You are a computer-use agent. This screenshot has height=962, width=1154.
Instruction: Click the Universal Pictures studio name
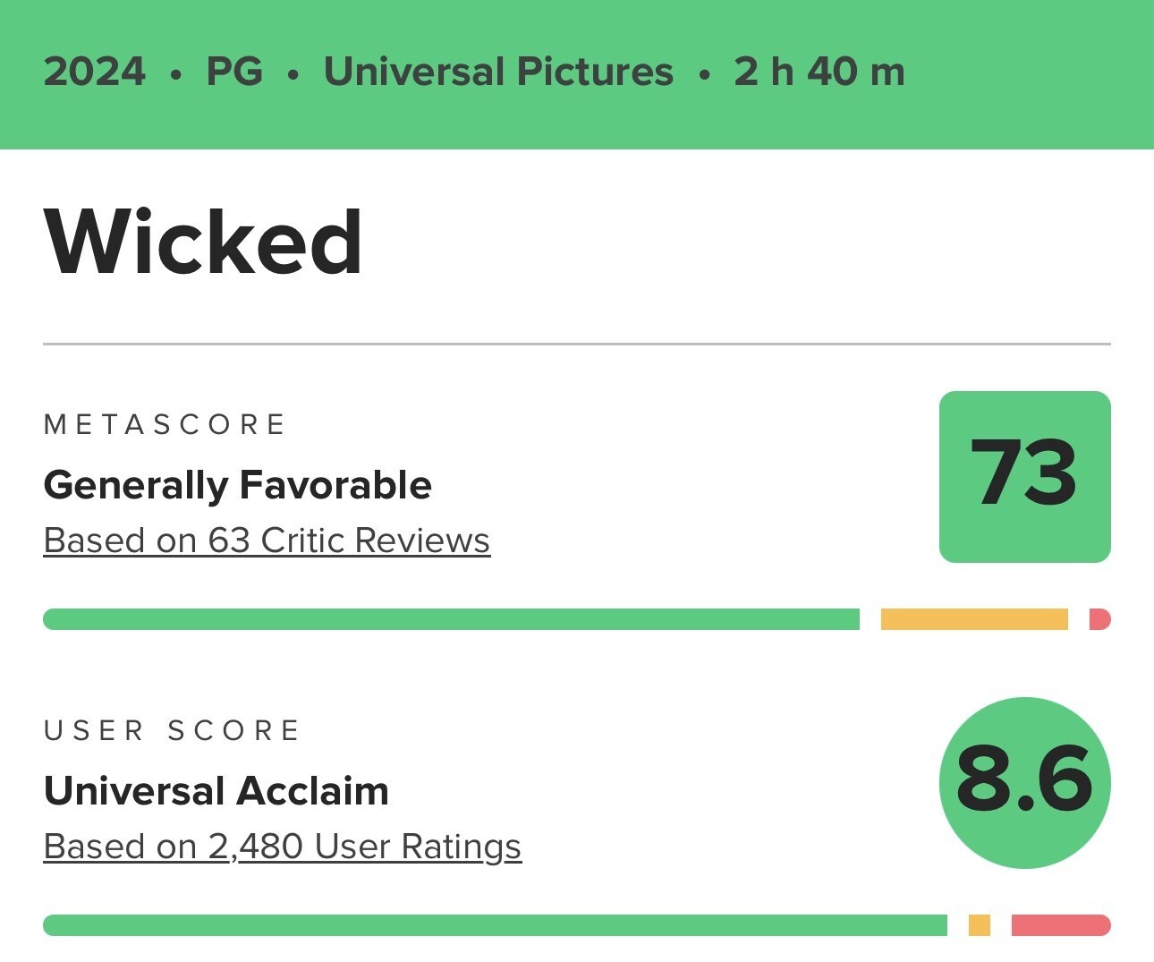pos(498,72)
